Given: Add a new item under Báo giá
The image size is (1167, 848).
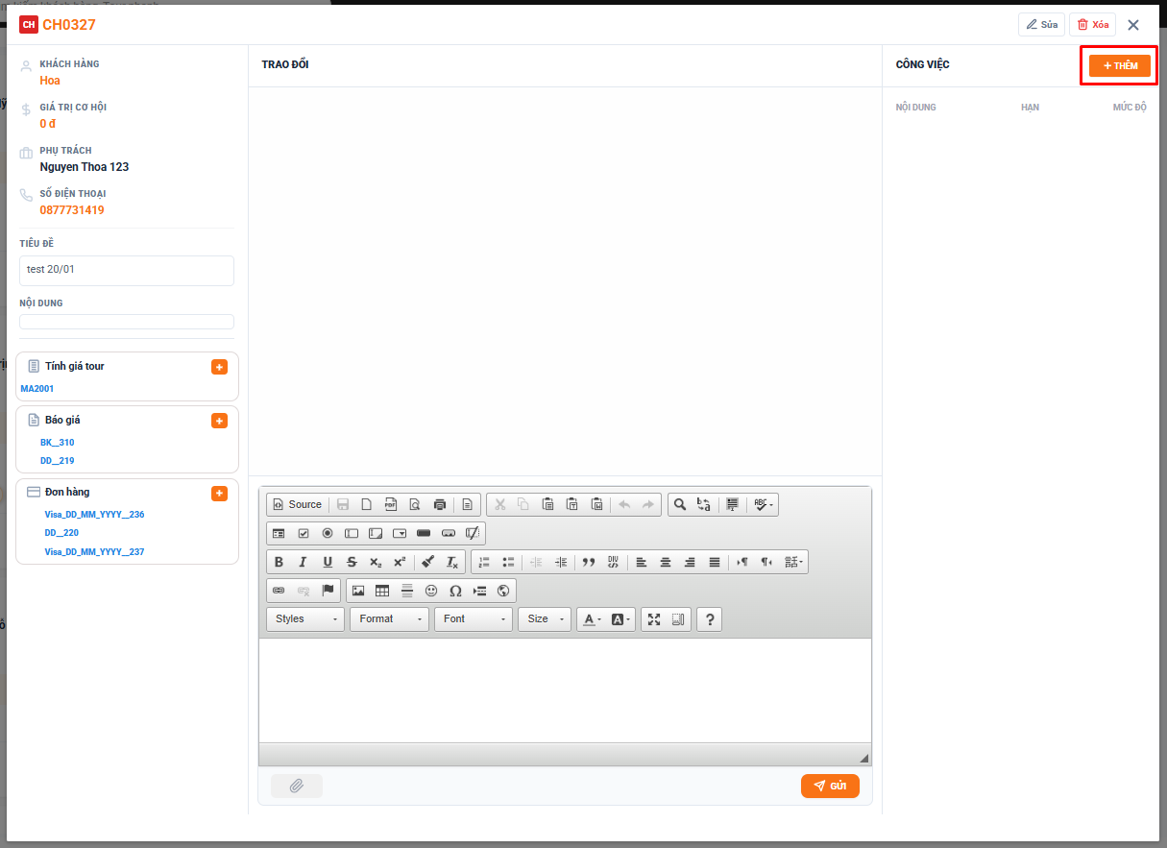Looking at the screenshot, I should (219, 421).
